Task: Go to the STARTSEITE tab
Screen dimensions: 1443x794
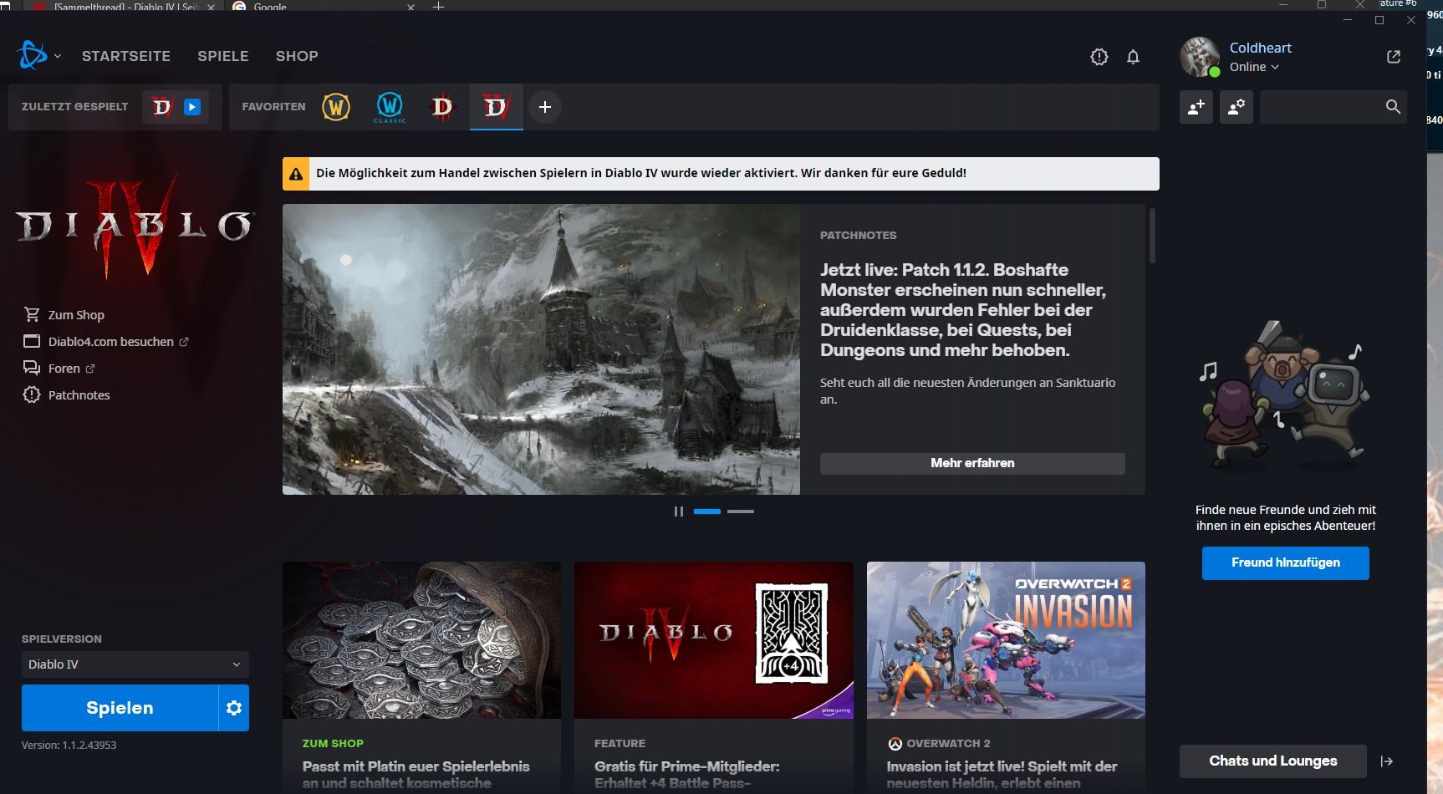Action: pyautogui.click(x=126, y=56)
